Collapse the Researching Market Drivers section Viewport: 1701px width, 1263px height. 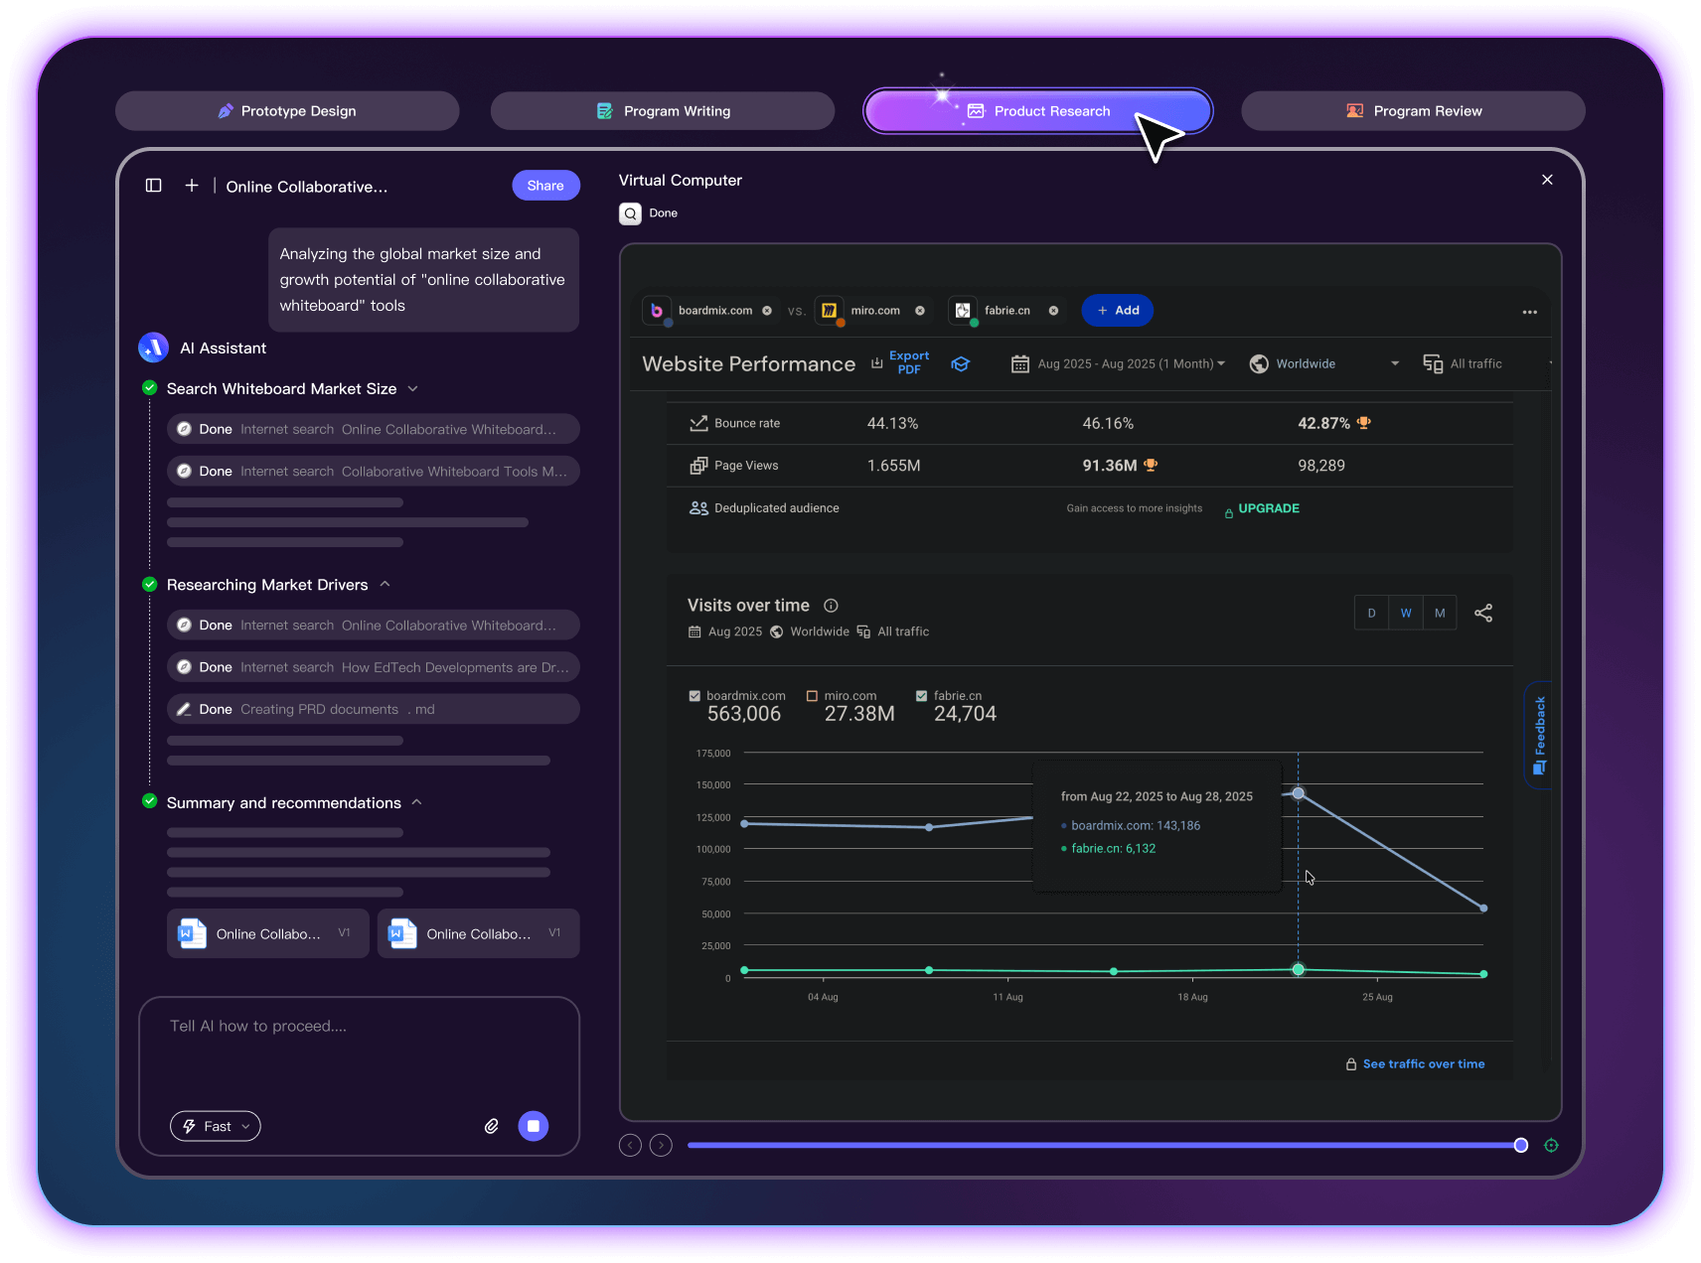click(385, 585)
